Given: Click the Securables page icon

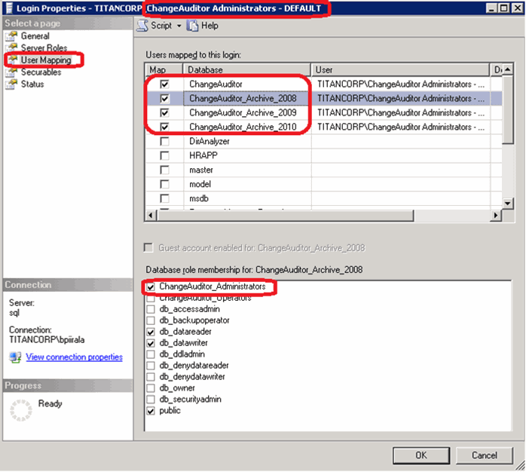Looking at the screenshot, I should coord(12,72).
